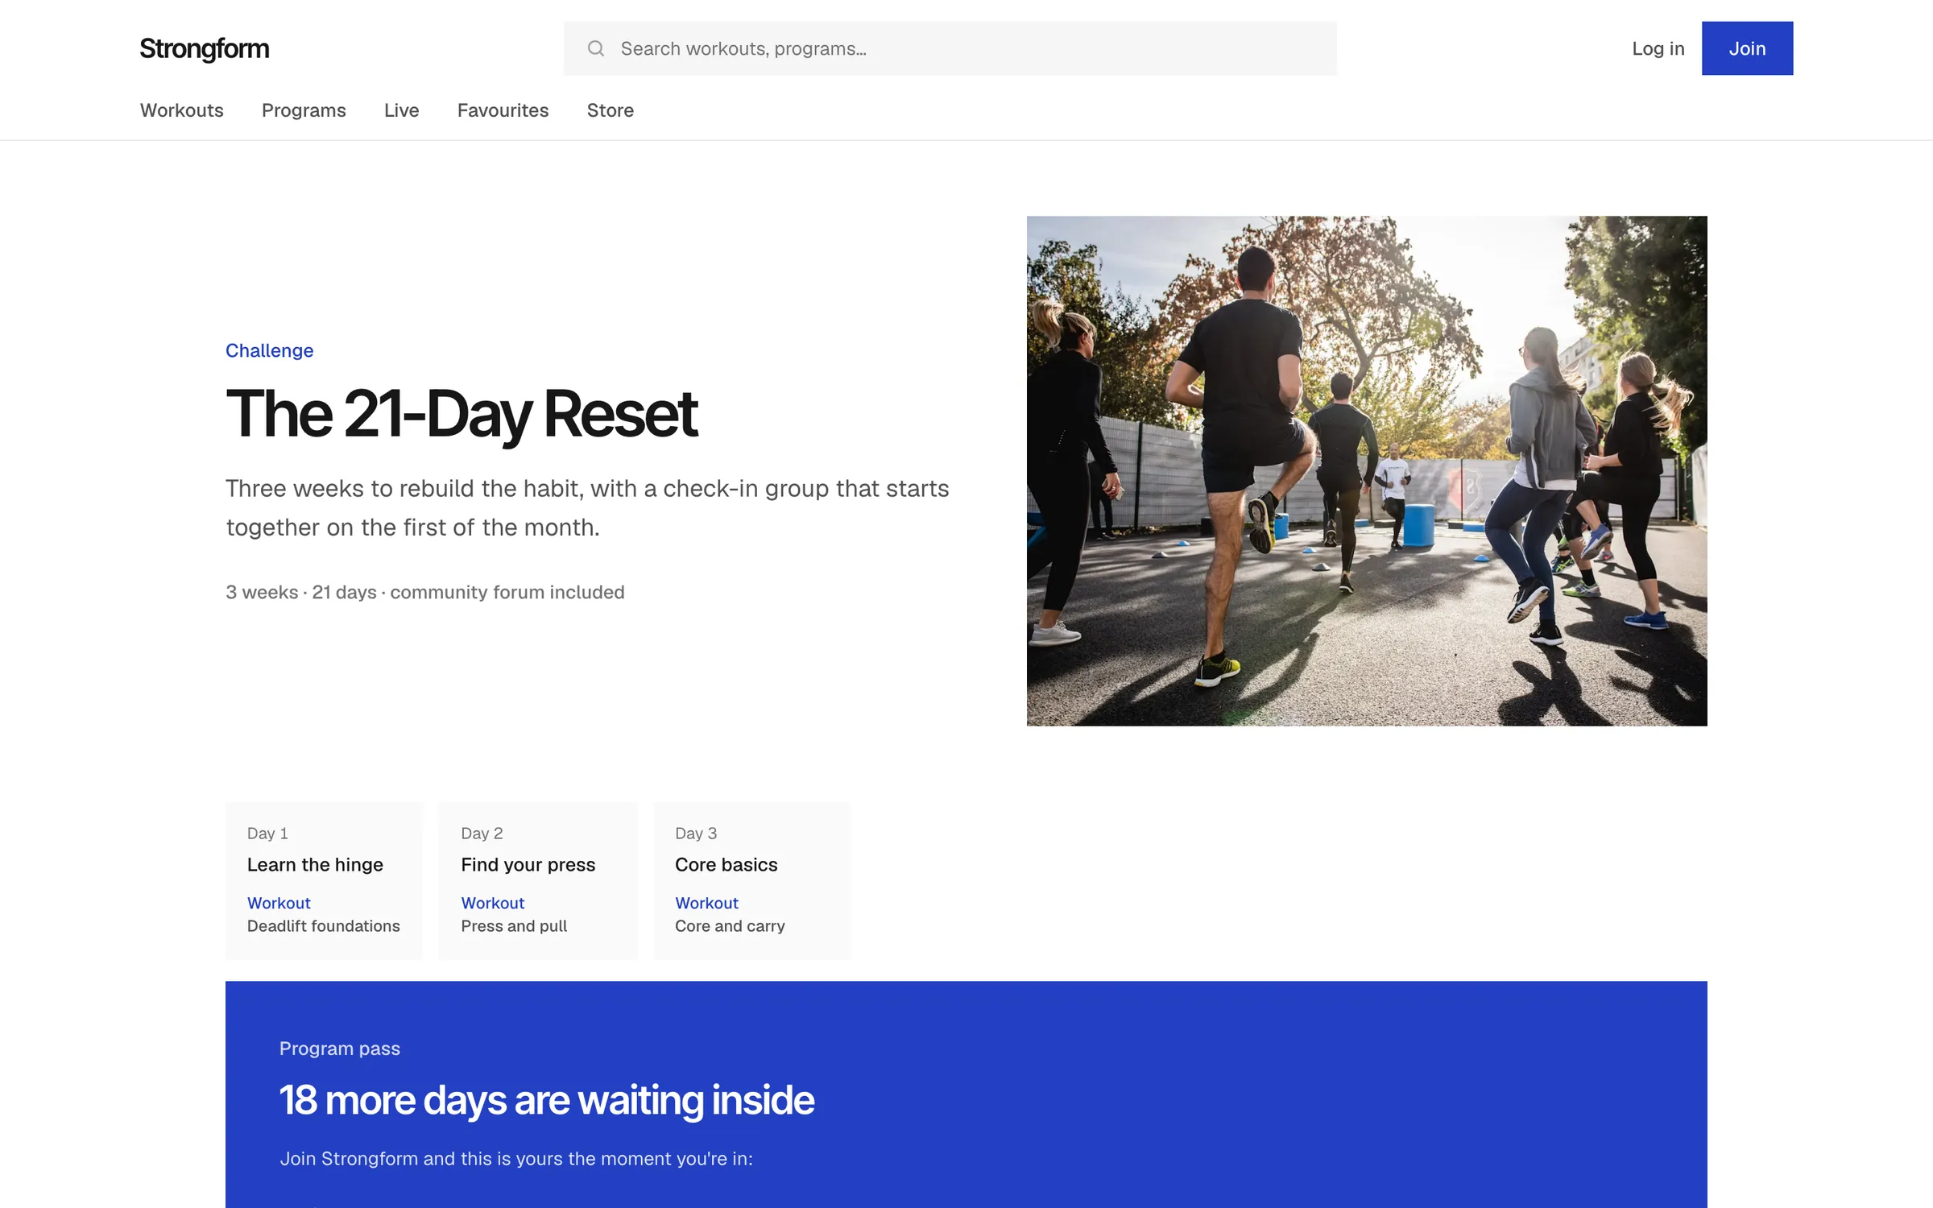
Task: Open the Favourites nav item
Action: pyautogui.click(x=503, y=110)
